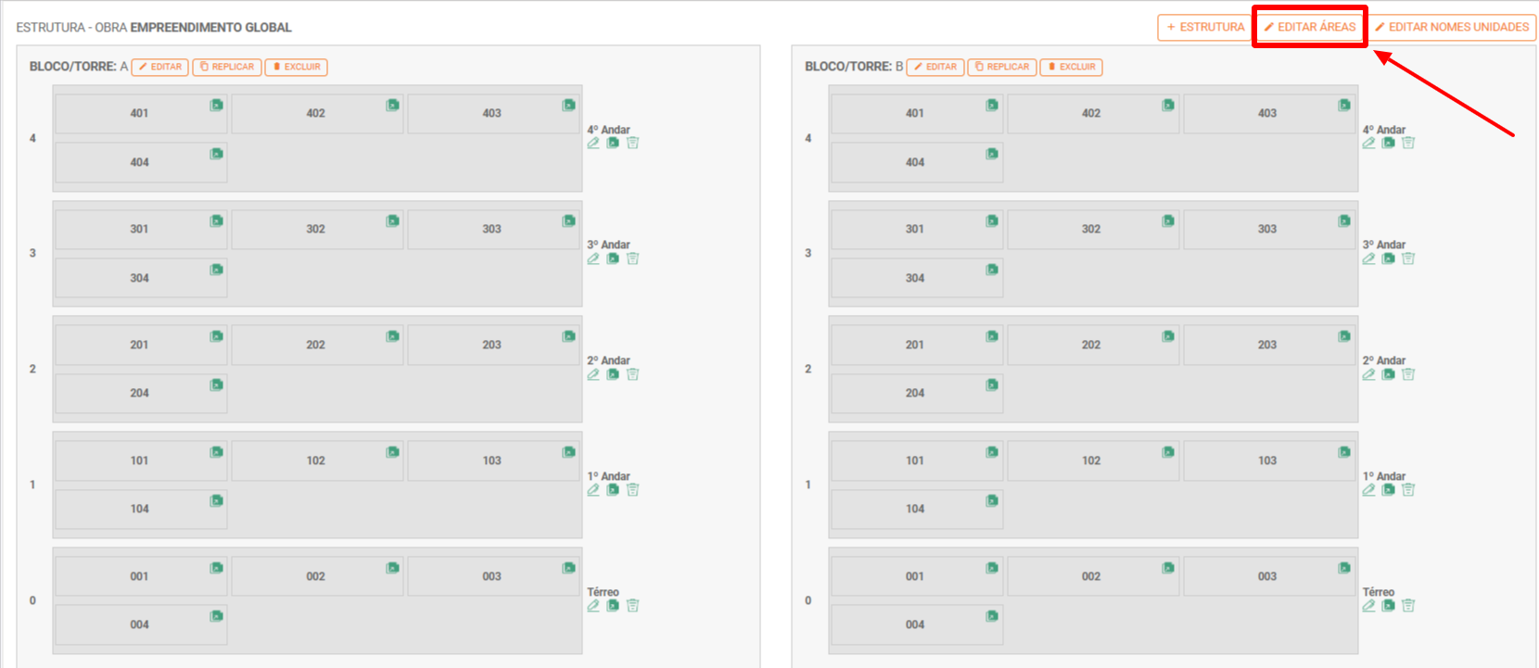Click the + Estrutura button

(1204, 27)
